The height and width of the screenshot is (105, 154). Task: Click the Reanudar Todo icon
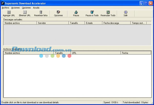[108, 12]
